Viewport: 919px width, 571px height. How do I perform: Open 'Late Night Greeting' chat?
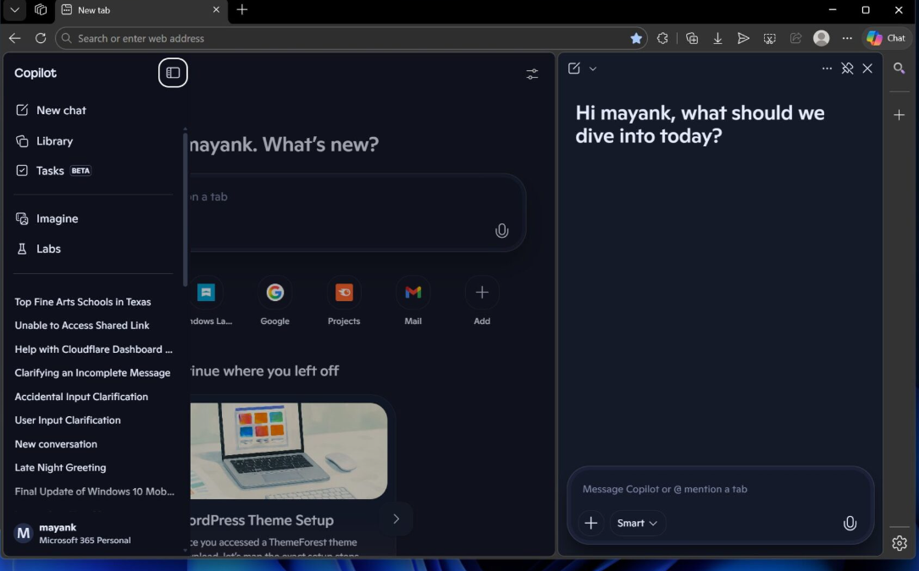pyautogui.click(x=60, y=467)
